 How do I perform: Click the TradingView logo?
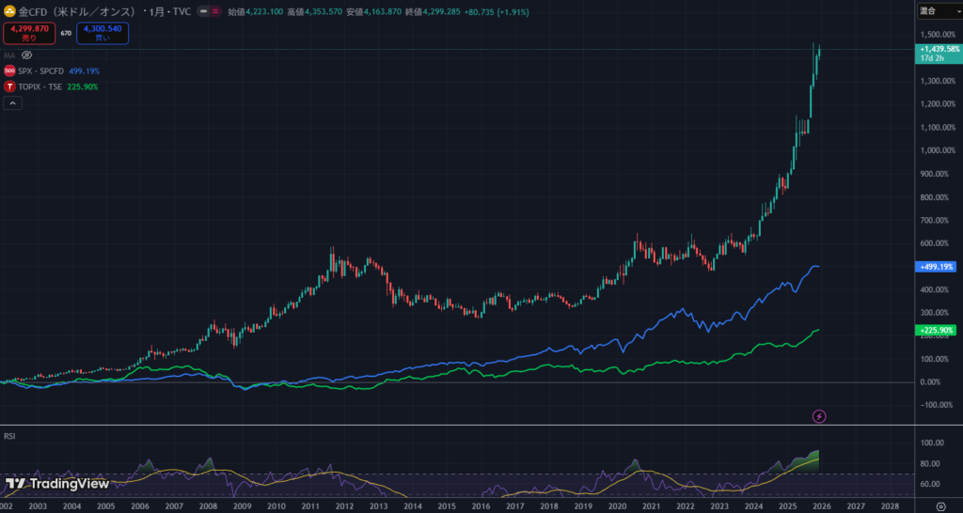(x=56, y=485)
